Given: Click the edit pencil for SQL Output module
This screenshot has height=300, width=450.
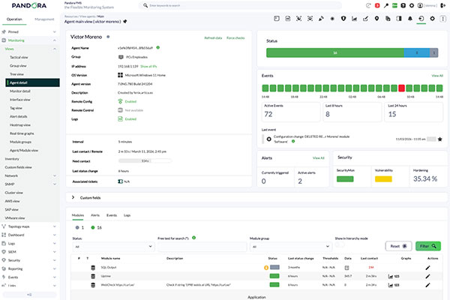Looking at the screenshot, I should point(427,268).
